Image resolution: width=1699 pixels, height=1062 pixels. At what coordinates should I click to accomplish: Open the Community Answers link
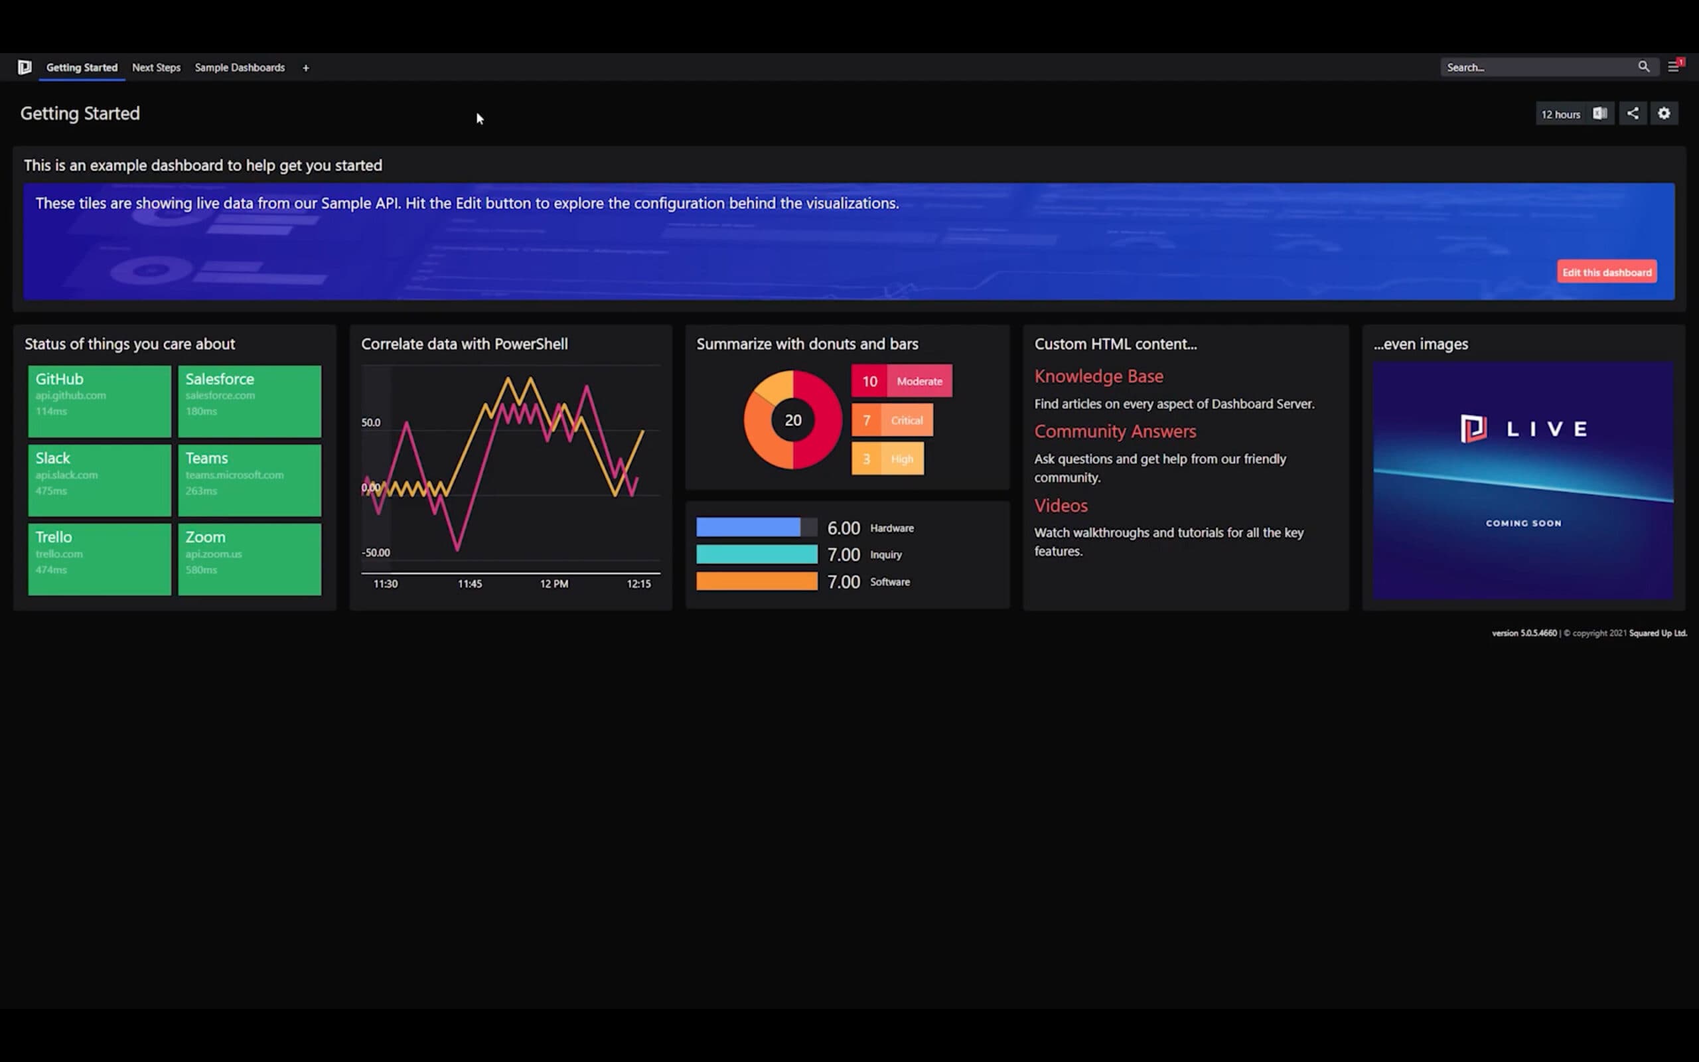click(x=1115, y=431)
